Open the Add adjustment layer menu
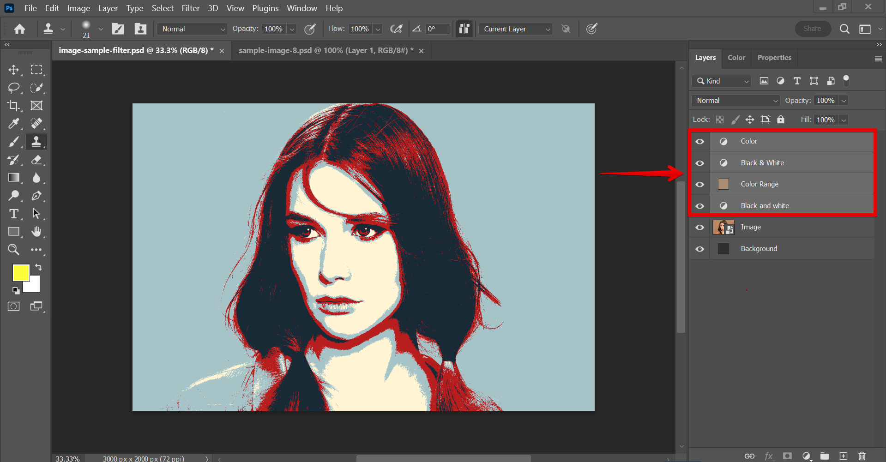Screen dimensions: 886x462 (x=806, y=456)
